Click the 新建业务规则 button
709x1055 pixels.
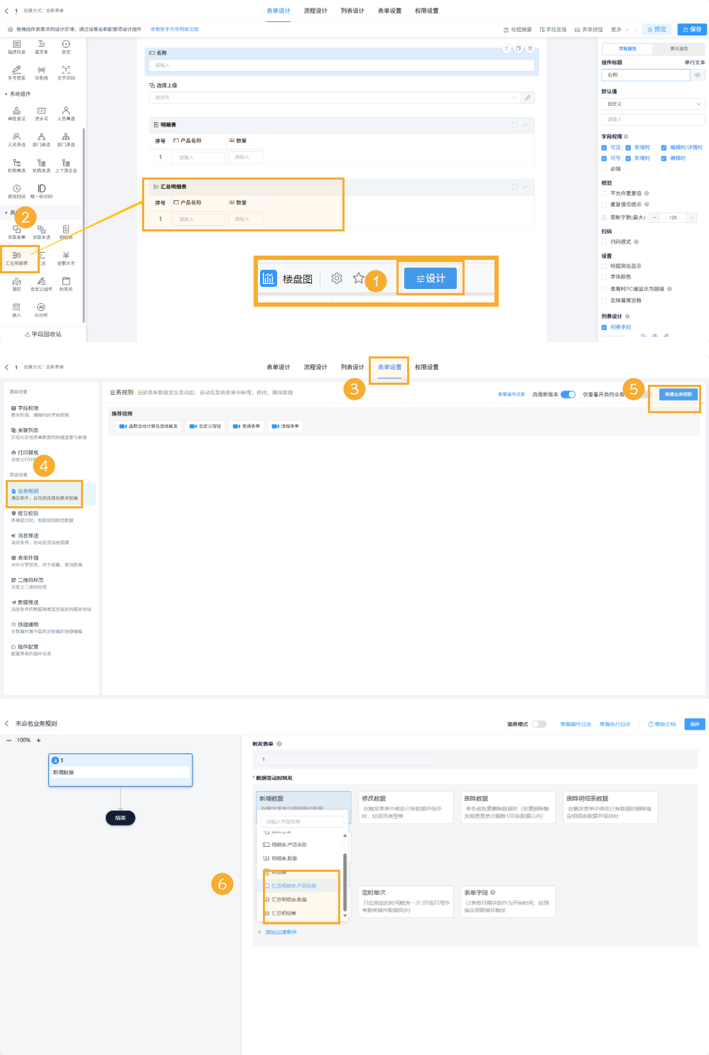(x=678, y=394)
